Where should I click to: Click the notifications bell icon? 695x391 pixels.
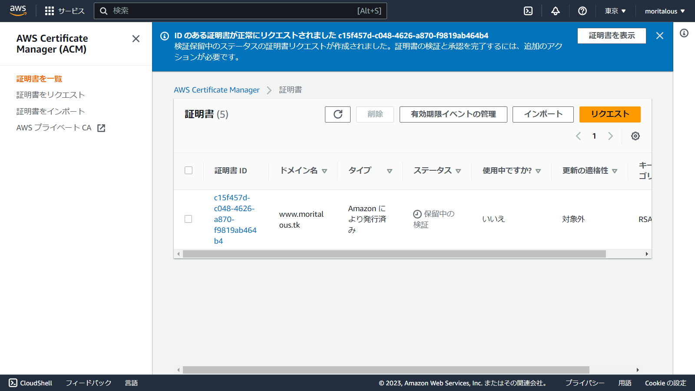pos(555,11)
